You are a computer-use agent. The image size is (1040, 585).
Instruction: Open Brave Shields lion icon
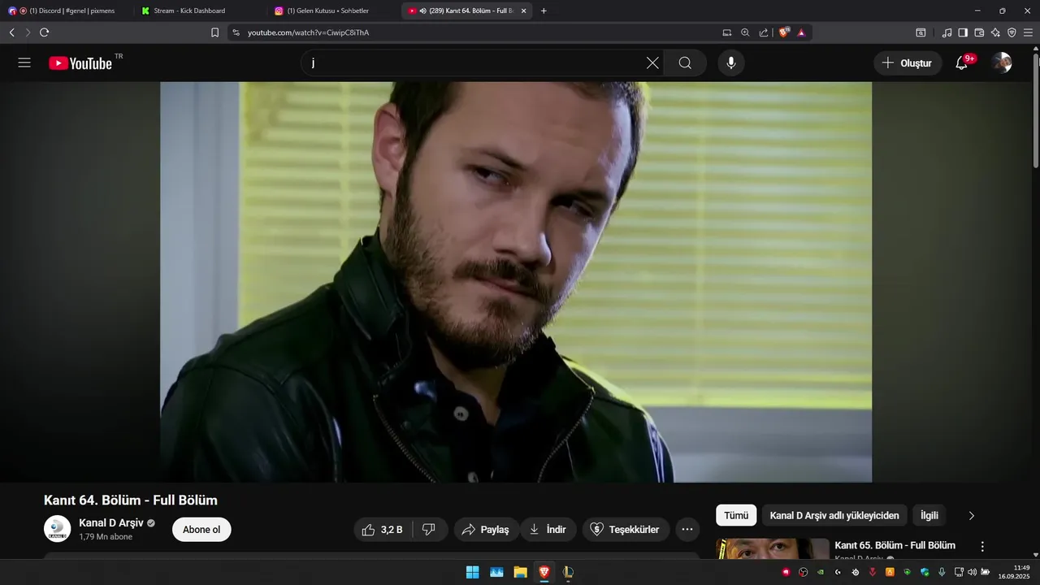point(784,32)
